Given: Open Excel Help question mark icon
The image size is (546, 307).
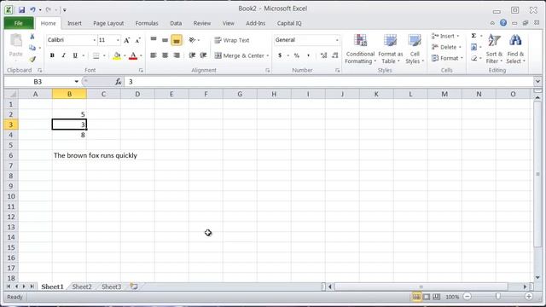Looking at the screenshot, I should [503, 23].
